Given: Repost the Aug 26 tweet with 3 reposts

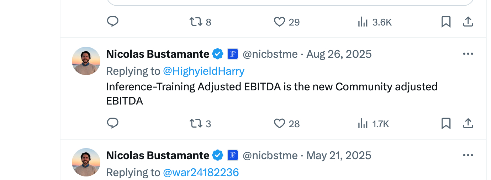Looking at the screenshot, I should click(x=195, y=123).
